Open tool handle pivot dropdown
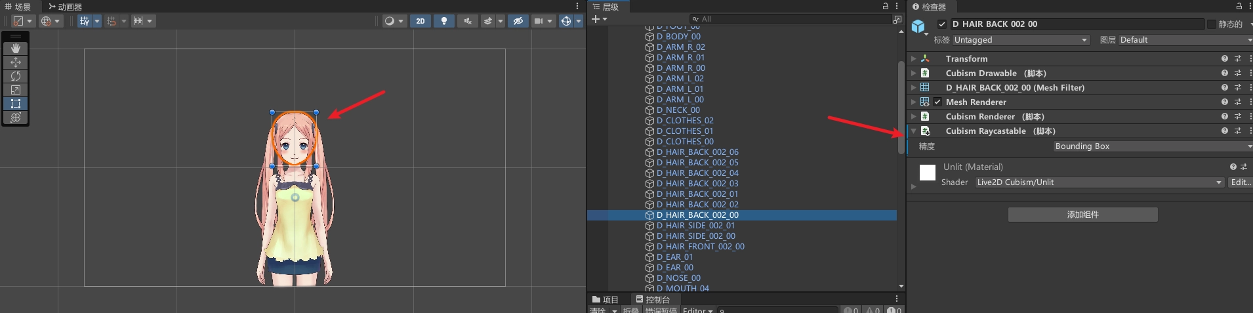The height and width of the screenshot is (313, 1253). coord(23,21)
